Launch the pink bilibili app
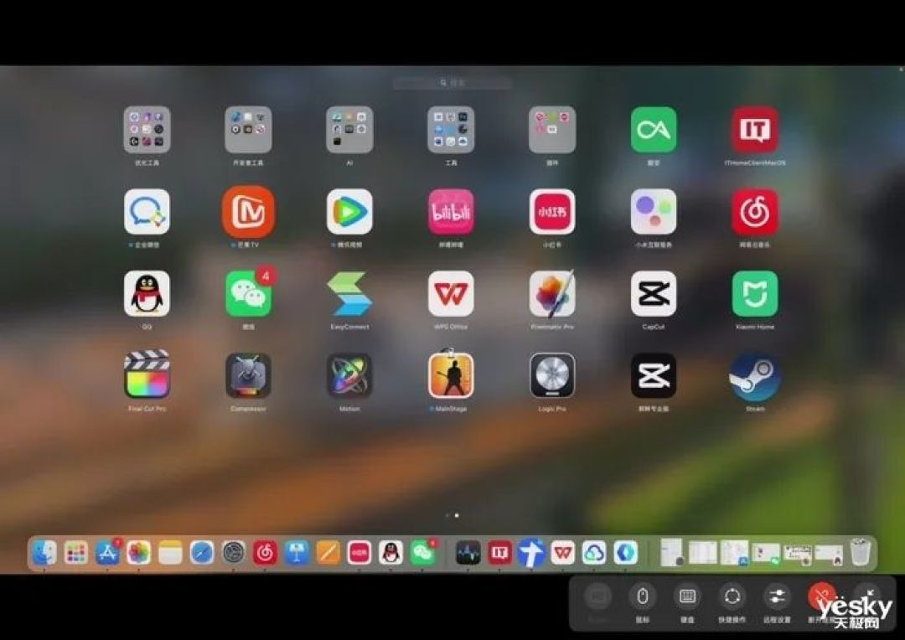905x640 pixels. click(451, 212)
